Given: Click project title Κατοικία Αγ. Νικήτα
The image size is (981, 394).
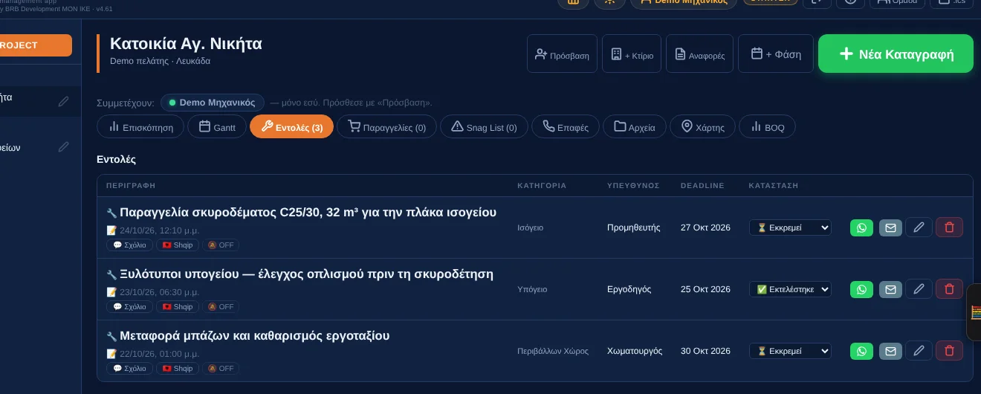Looking at the screenshot, I should (x=186, y=43).
